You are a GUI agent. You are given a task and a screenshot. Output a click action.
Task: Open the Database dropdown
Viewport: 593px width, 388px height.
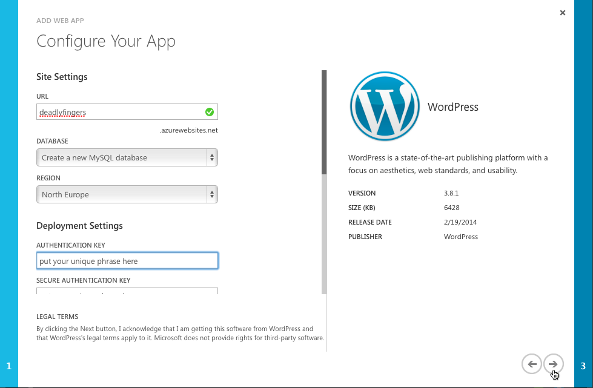(x=127, y=157)
